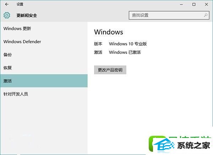
Task: Select 恢复 in the sidebar
Action: pyautogui.click(x=44, y=68)
